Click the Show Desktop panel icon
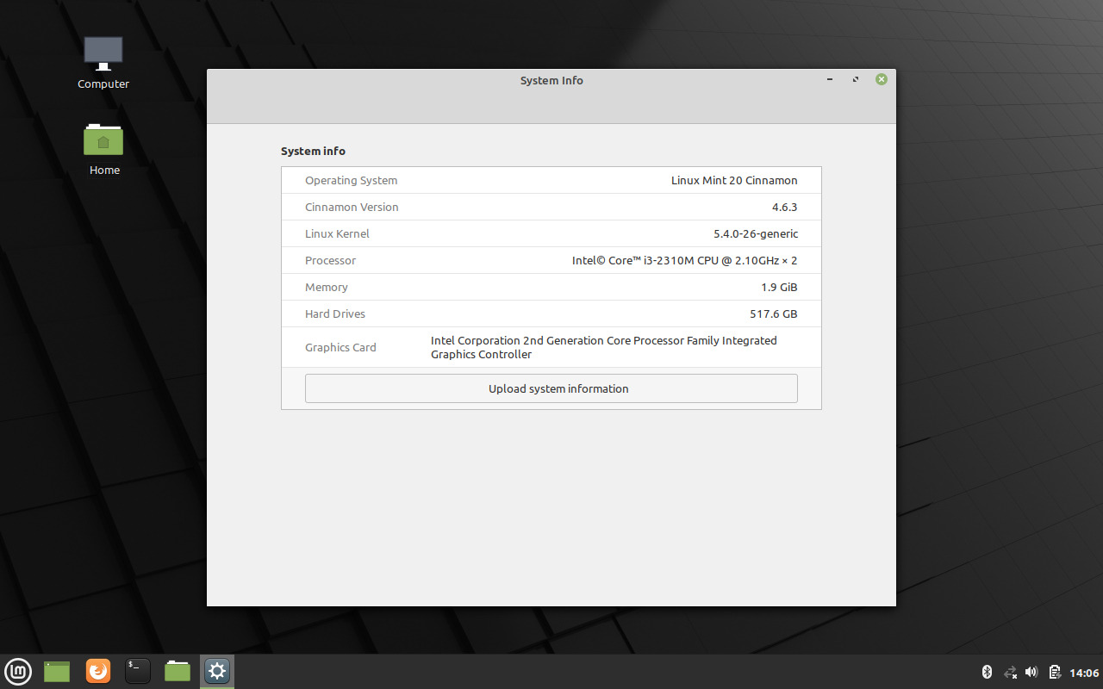The image size is (1103, 689). tap(57, 671)
